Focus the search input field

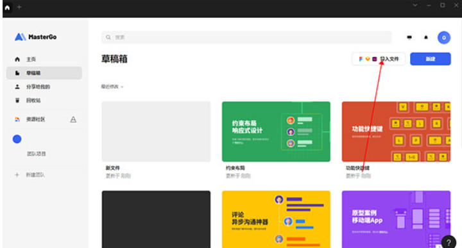pyautogui.click(x=246, y=37)
